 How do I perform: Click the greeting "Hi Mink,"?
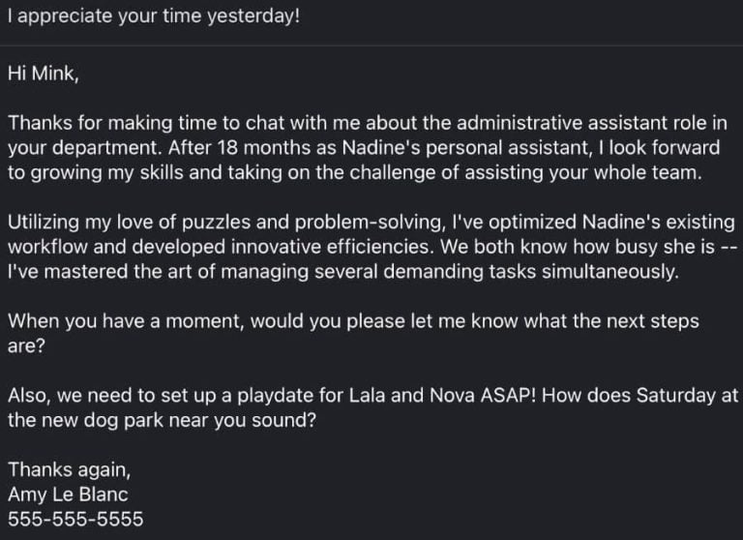click(x=43, y=73)
